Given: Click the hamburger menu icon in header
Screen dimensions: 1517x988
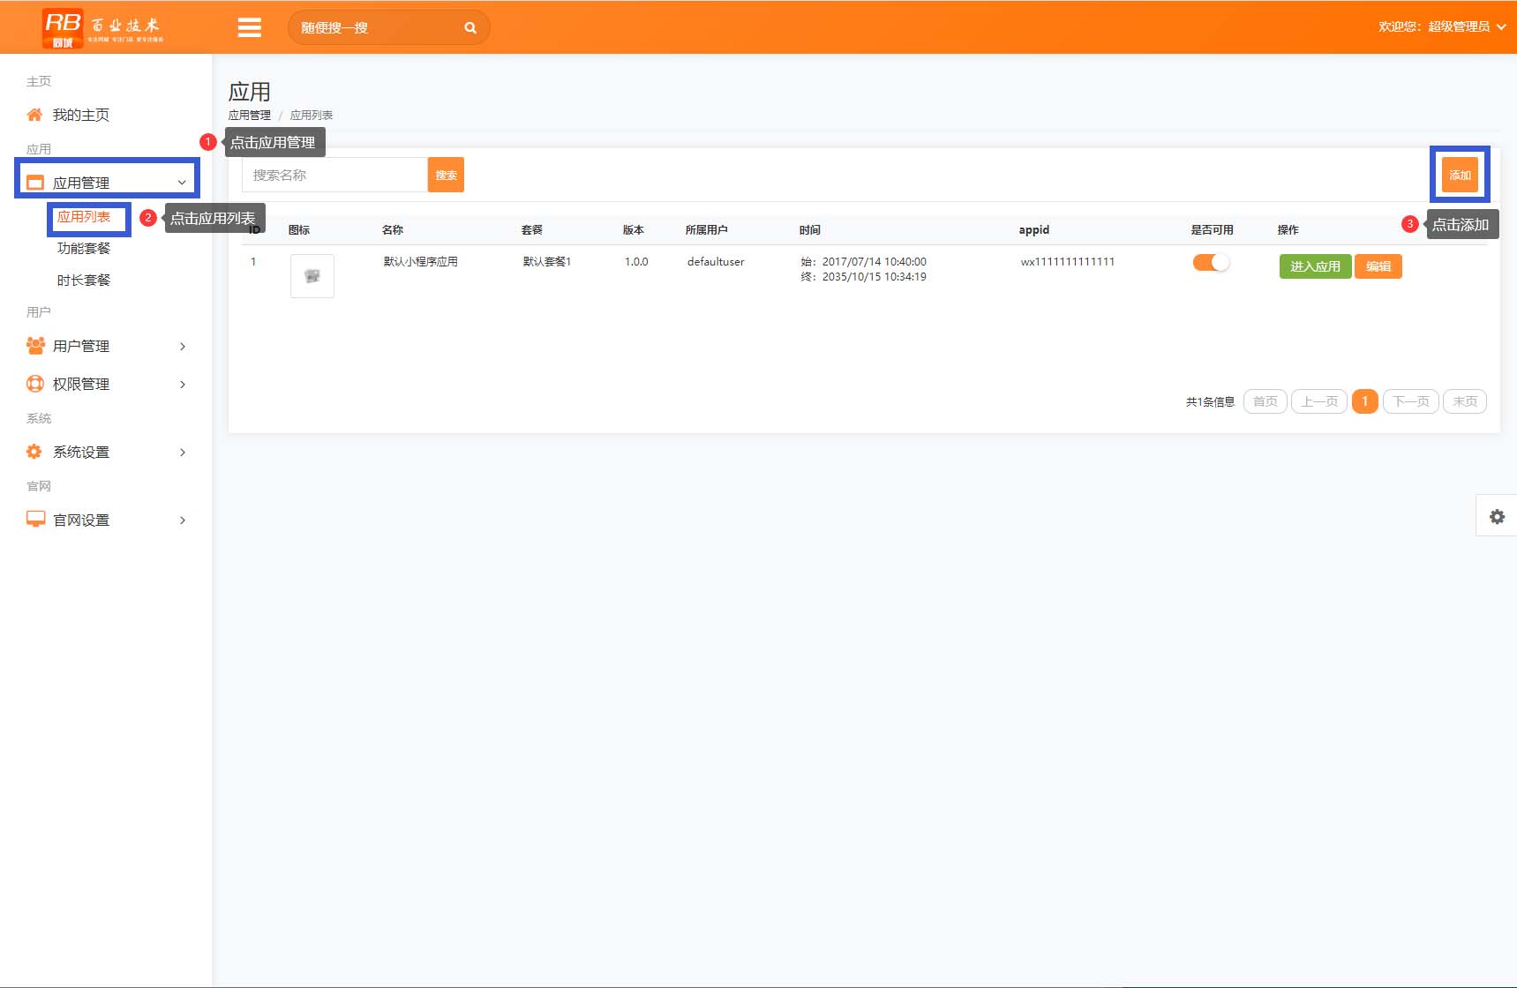Looking at the screenshot, I should 250,28.
